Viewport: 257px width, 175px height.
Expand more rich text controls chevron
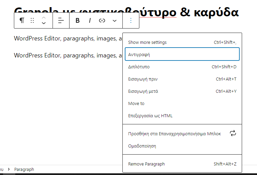pyautogui.click(x=115, y=20)
